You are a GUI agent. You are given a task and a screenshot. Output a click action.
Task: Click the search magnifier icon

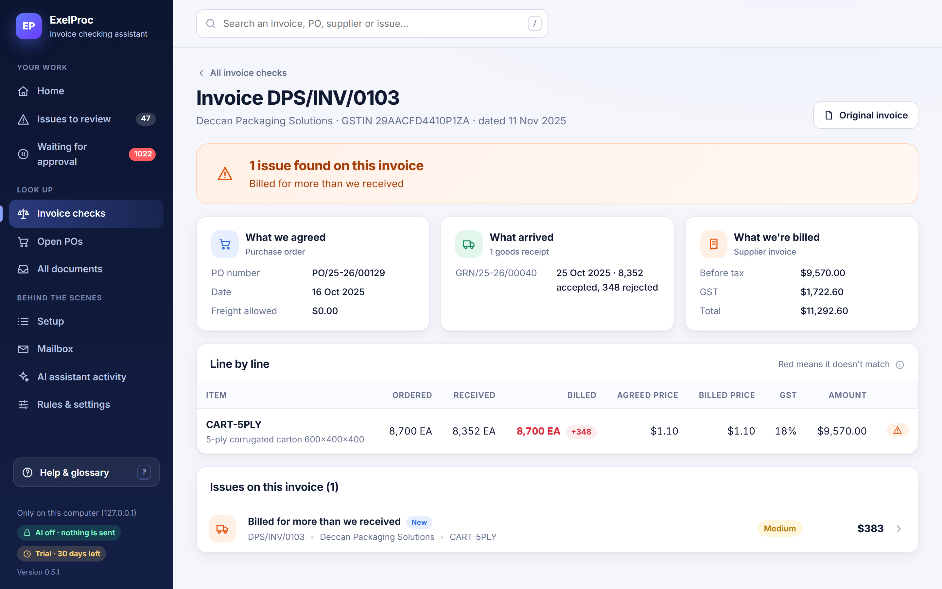pyautogui.click(x=211, y=24)
